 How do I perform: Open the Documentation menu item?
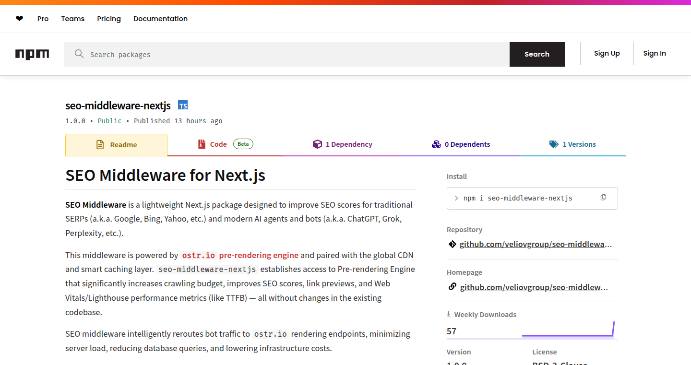160,19
